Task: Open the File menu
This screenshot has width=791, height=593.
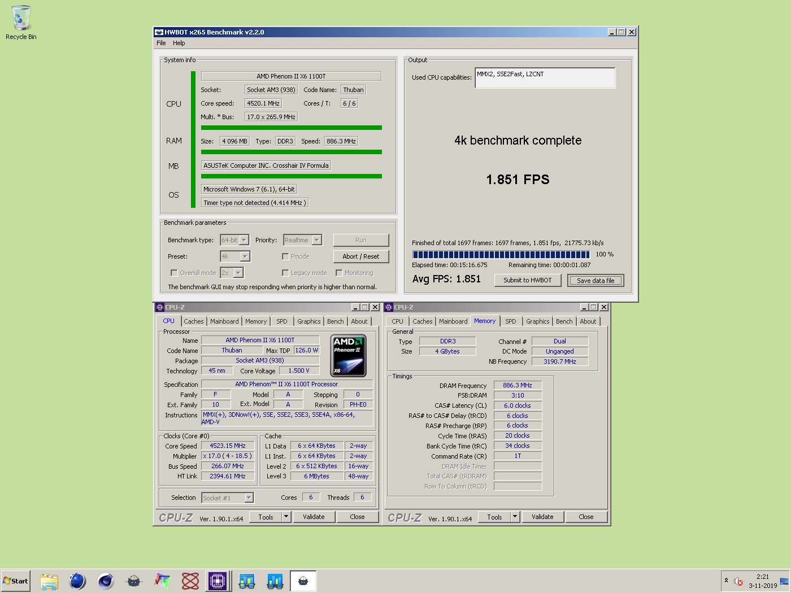Action: (161, 43)
